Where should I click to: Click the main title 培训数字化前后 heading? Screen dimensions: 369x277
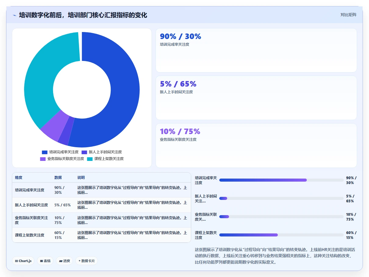[x=83, y=15]
